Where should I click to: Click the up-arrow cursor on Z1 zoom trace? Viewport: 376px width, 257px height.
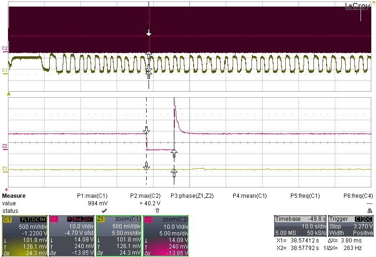point(174,172)
